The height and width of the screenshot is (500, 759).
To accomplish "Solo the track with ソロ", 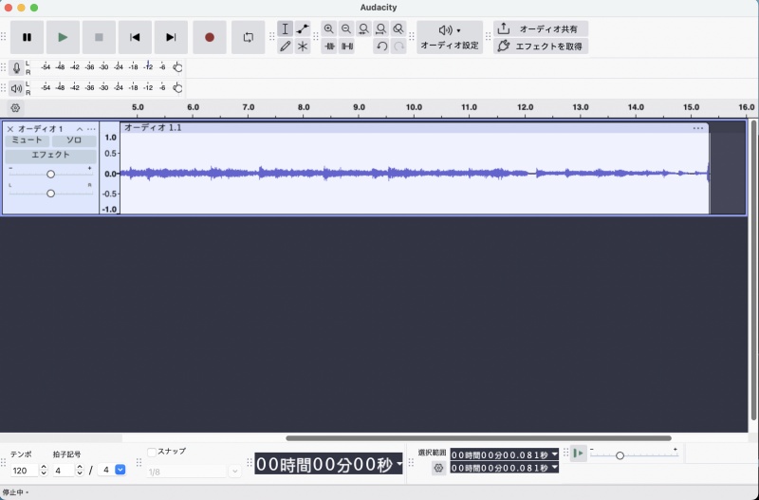I will point(74,140).
